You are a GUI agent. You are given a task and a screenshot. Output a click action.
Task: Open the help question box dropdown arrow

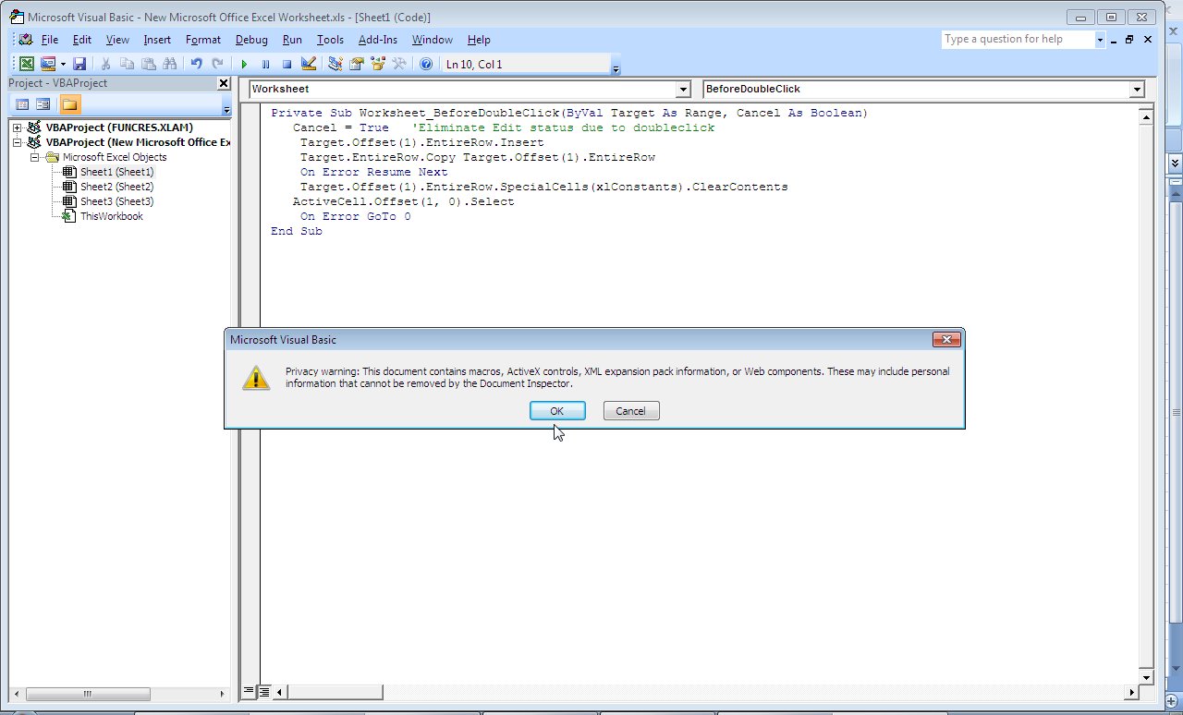click(x=1100, y=40)
